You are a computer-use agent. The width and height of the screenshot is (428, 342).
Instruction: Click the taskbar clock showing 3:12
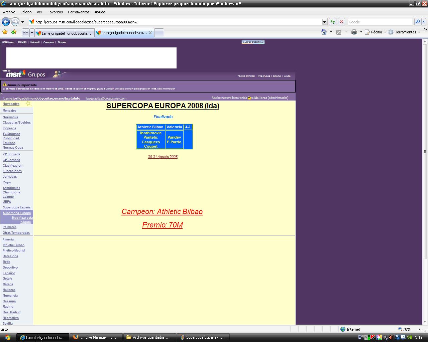[419, 337]
